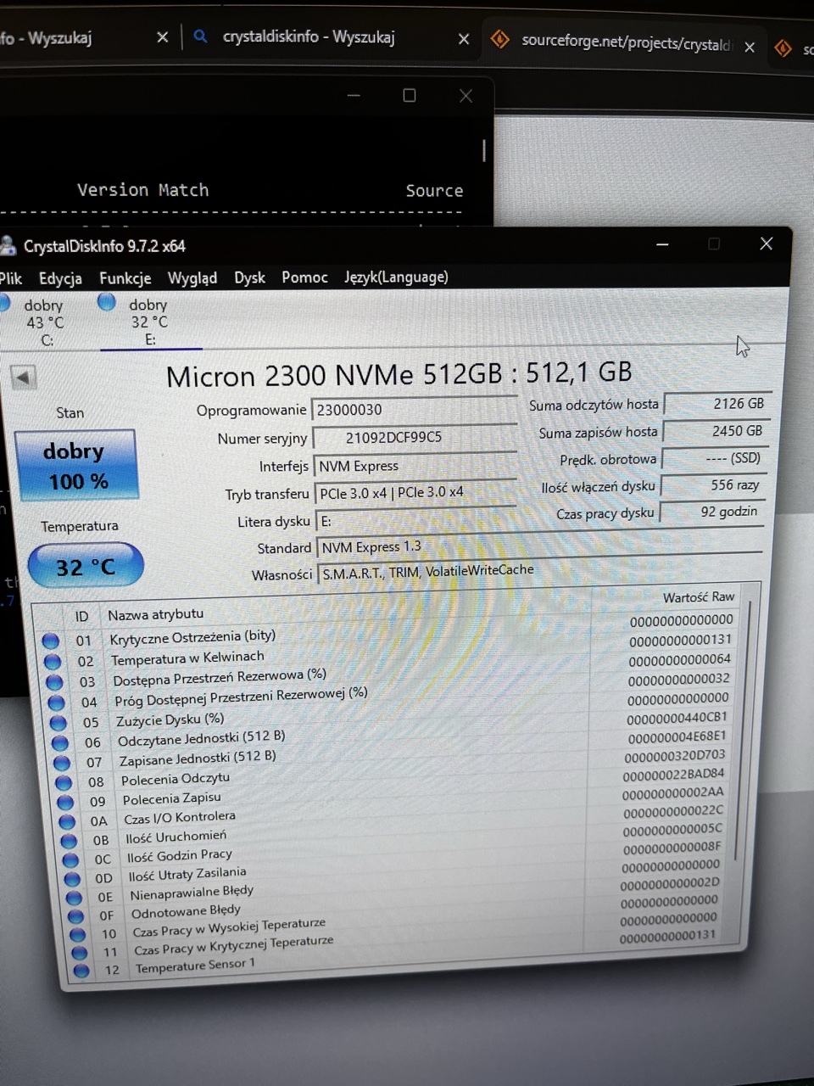Open the Pomoc menu
This screenshot has width=814, height=1086.
304,277
